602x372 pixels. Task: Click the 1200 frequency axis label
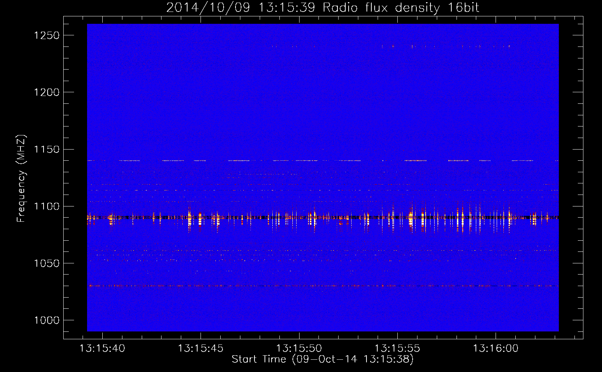tap(47, 92)
